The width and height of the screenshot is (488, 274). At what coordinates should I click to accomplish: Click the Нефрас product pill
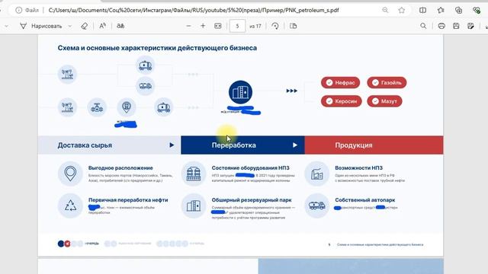[341, 83]
